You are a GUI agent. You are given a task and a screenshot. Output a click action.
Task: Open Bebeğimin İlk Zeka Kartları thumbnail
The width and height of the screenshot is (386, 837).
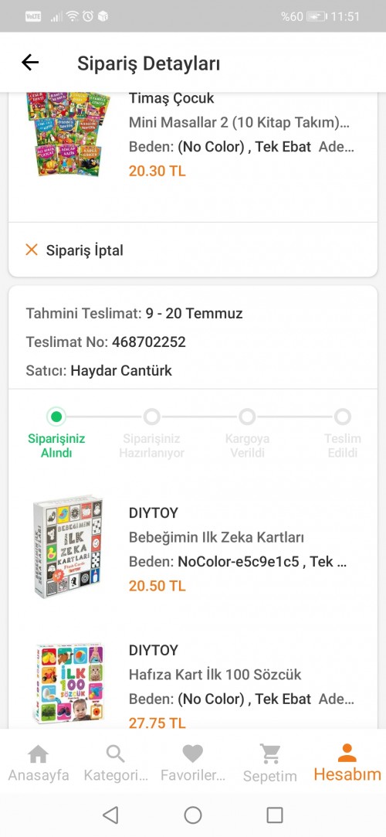tap(68, 546)
